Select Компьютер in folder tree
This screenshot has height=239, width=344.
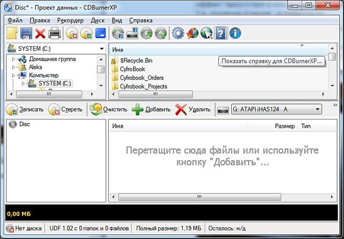[44, 75]
